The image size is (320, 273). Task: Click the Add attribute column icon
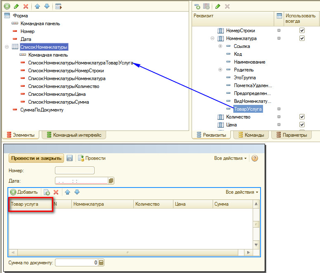(x=206, y=7)
